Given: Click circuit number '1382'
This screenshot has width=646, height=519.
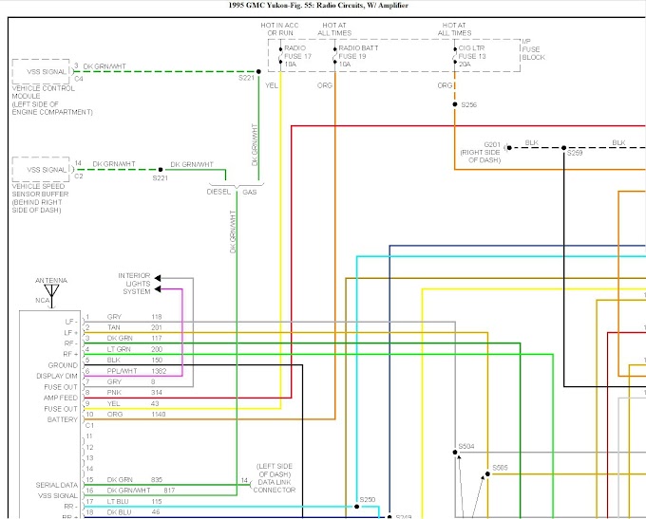Looking at the screenshot, I should [x=159, y=371].
